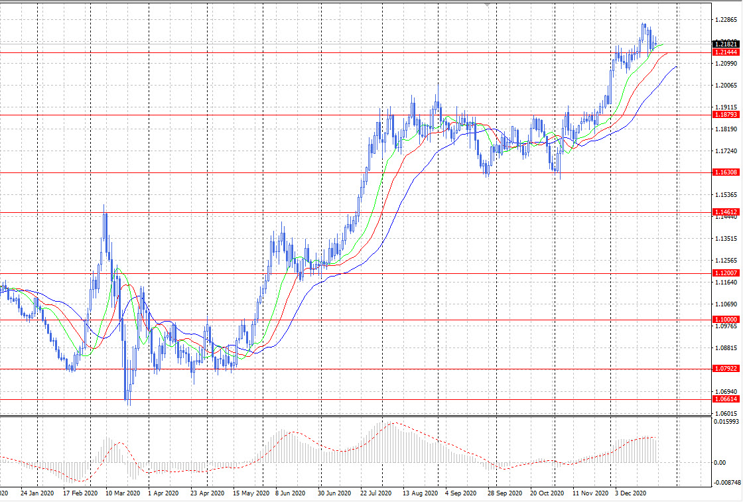743x502 pixels.
Task: Click price scale value 1.06015
Action: click(x=726, y=413)
